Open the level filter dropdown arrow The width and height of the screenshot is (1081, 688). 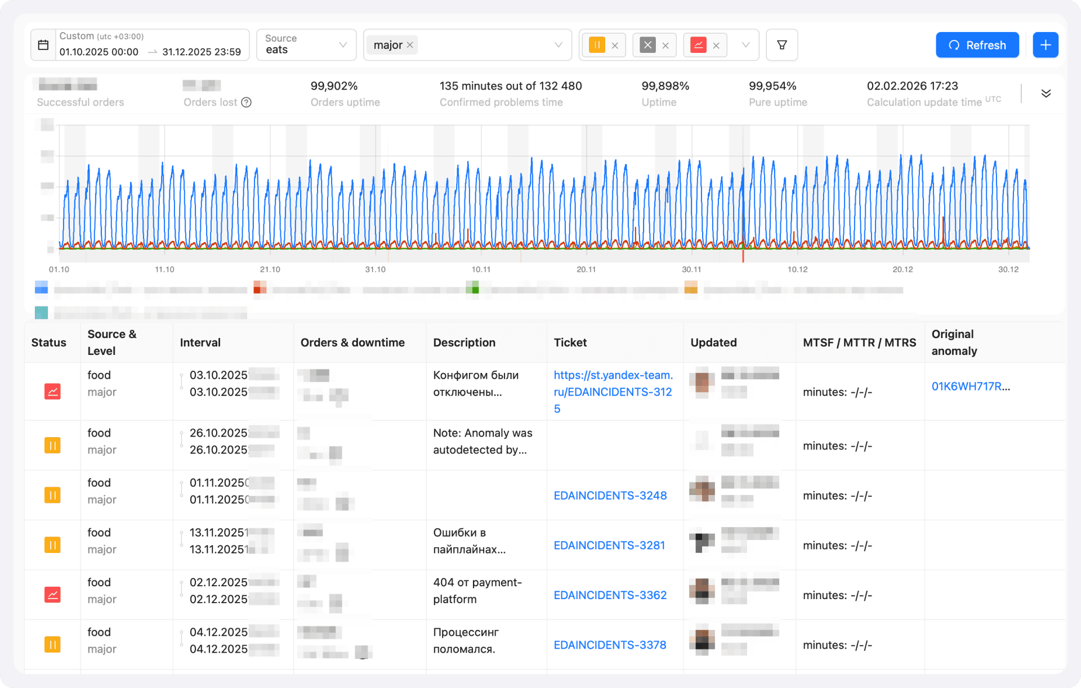558,45
